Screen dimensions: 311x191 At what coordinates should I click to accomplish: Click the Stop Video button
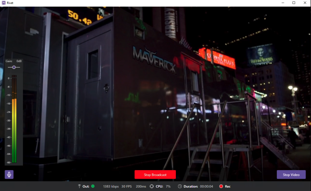[x=291, y=175]
